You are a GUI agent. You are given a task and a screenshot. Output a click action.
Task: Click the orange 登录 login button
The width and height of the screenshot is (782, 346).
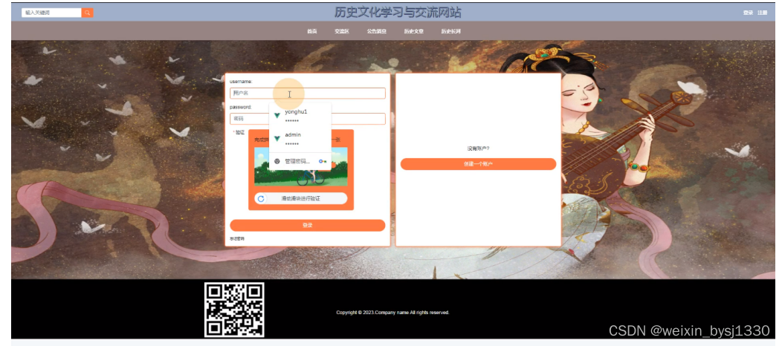307,226
